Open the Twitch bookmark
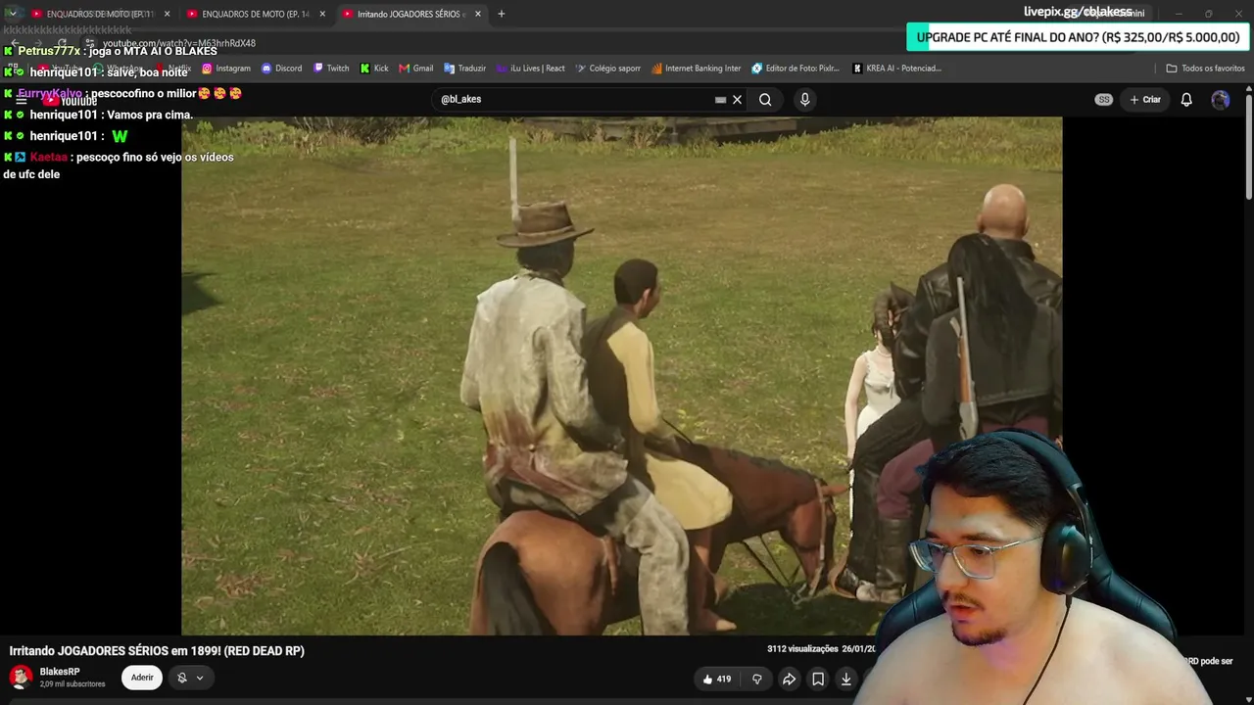Image resolution: width=1254 pixels, height=705 pixels. click(x=330, y=69)
